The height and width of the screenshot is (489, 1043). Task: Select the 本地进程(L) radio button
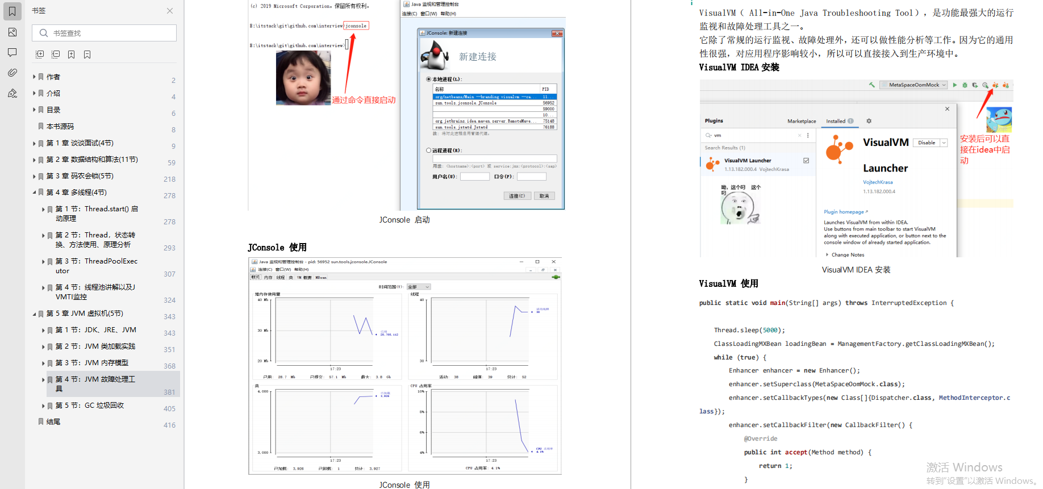click(429, 80)
